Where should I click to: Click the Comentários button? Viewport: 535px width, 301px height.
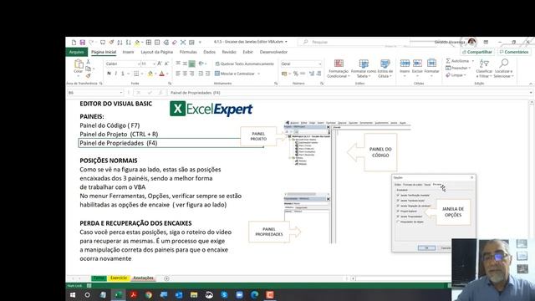point(514,52)
